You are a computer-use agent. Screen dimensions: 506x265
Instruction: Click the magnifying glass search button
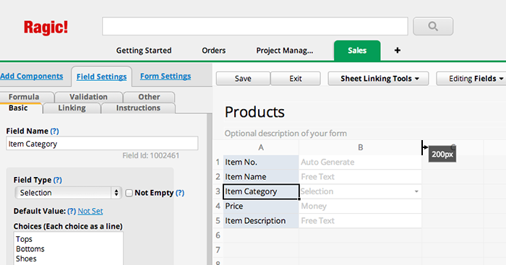pos(433,26)
